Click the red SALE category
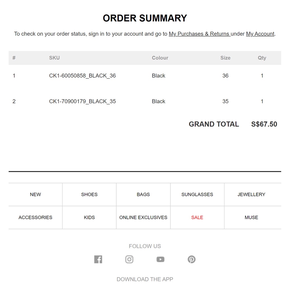The width and height of the screenshot is (287, 287). [197, 217]
